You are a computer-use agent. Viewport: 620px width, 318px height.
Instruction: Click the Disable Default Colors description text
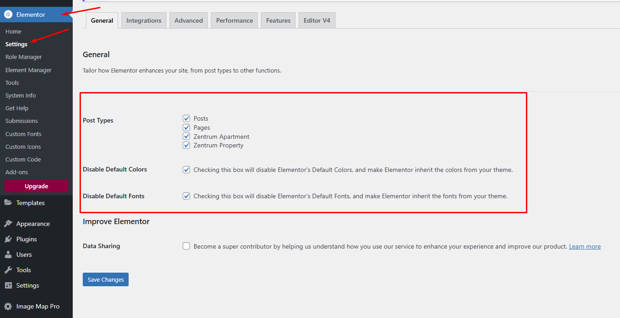coord(353,170)
